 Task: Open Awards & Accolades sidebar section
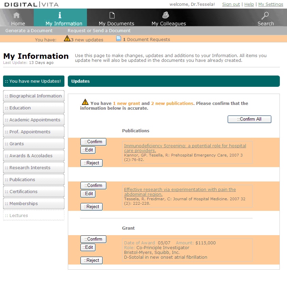pos(34,156)
